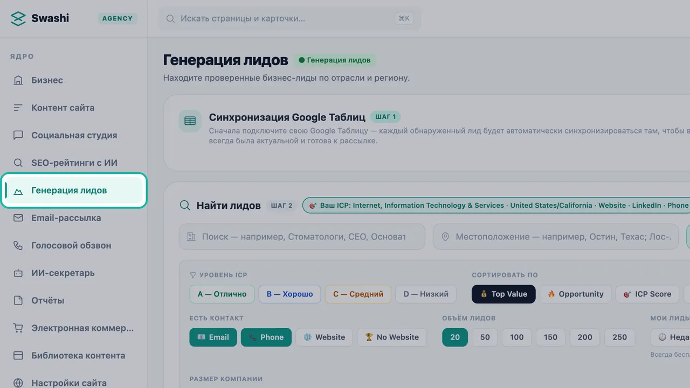This screenshot has height=388, width=690.
Task: Open Библиотека контента in the sidebar
Action: pos(74,355)
